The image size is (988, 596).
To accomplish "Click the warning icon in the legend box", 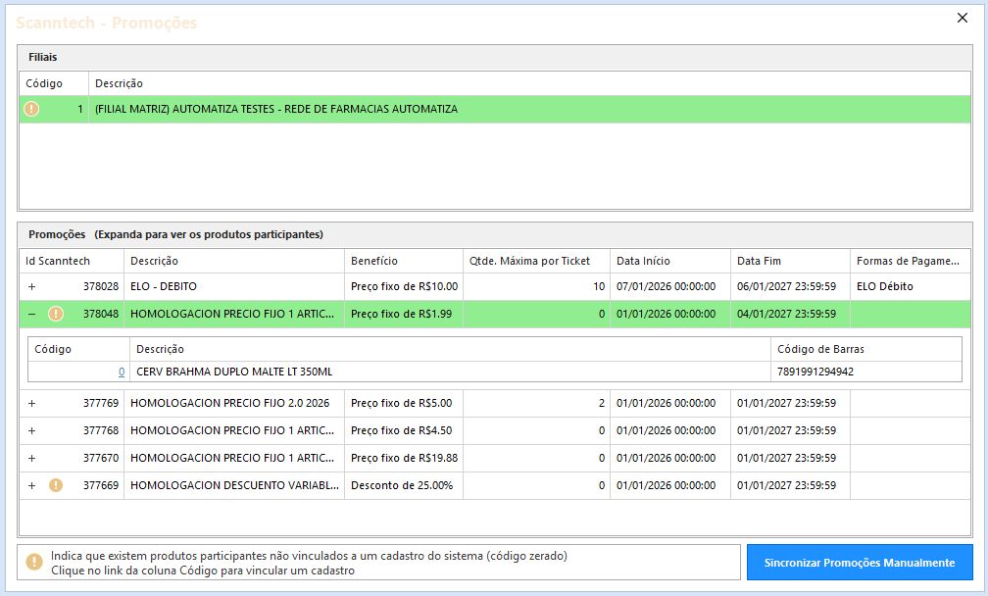I will pos(34,563).
